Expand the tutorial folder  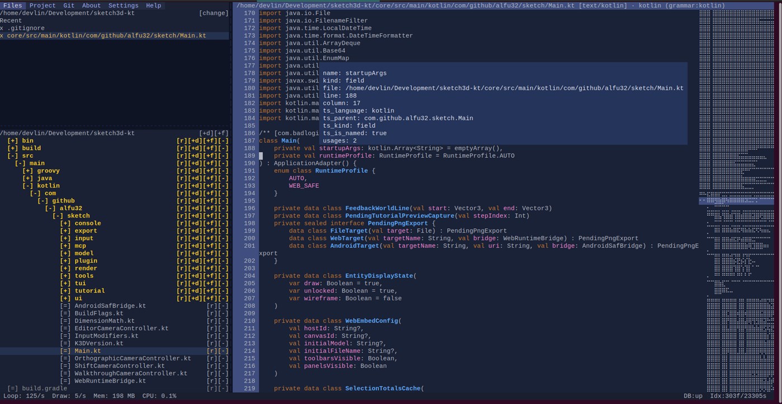(65, 291)
